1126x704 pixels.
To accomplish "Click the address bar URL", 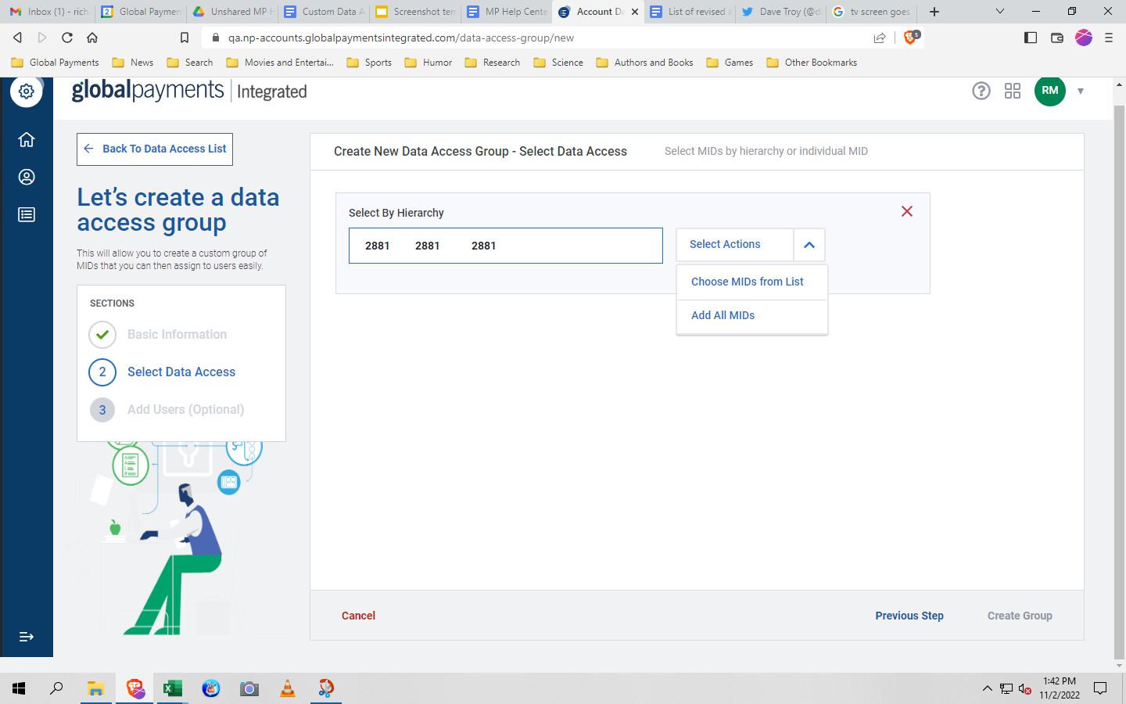I will 401,38.
